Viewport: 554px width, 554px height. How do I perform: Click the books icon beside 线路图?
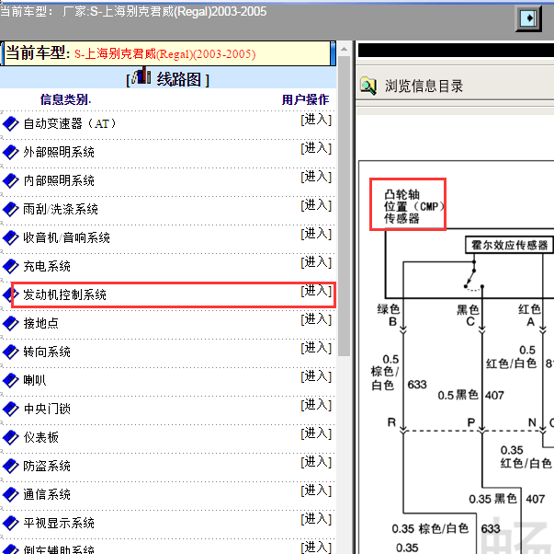(x=142, y=75)
